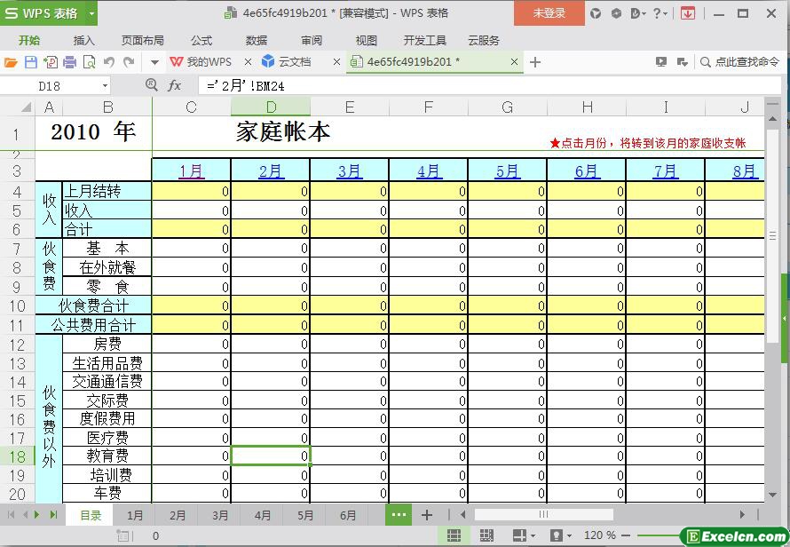Add a new sheet with plus icon

[427, 515]
